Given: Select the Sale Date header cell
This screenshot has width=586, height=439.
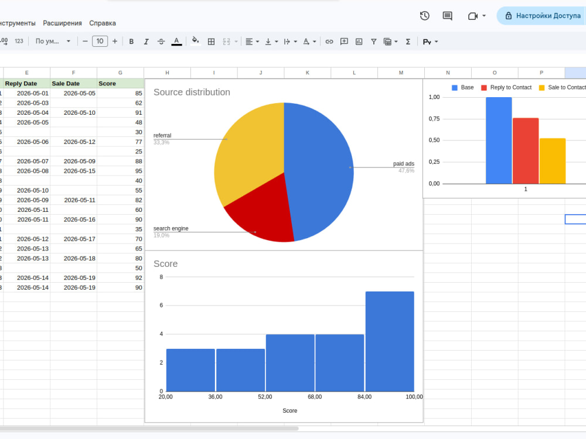Looking at the screenshot, I should point(74,83).
